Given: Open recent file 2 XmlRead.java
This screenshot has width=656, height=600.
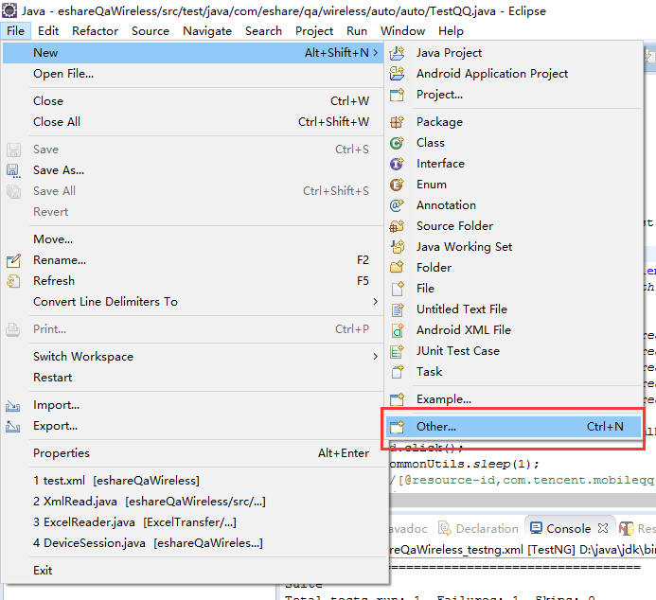Looking at the screenshot, I should (193, 502).
